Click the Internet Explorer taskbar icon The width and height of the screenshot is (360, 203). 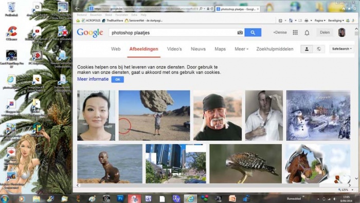[190, 199]
